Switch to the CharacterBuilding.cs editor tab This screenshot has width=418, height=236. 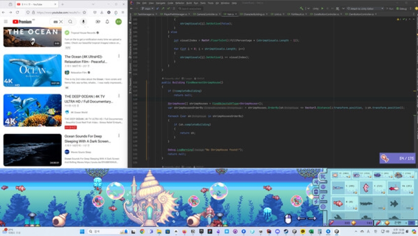[254, 14]
